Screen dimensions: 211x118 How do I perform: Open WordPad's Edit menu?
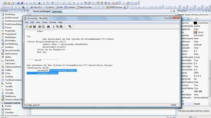point(32,22)
